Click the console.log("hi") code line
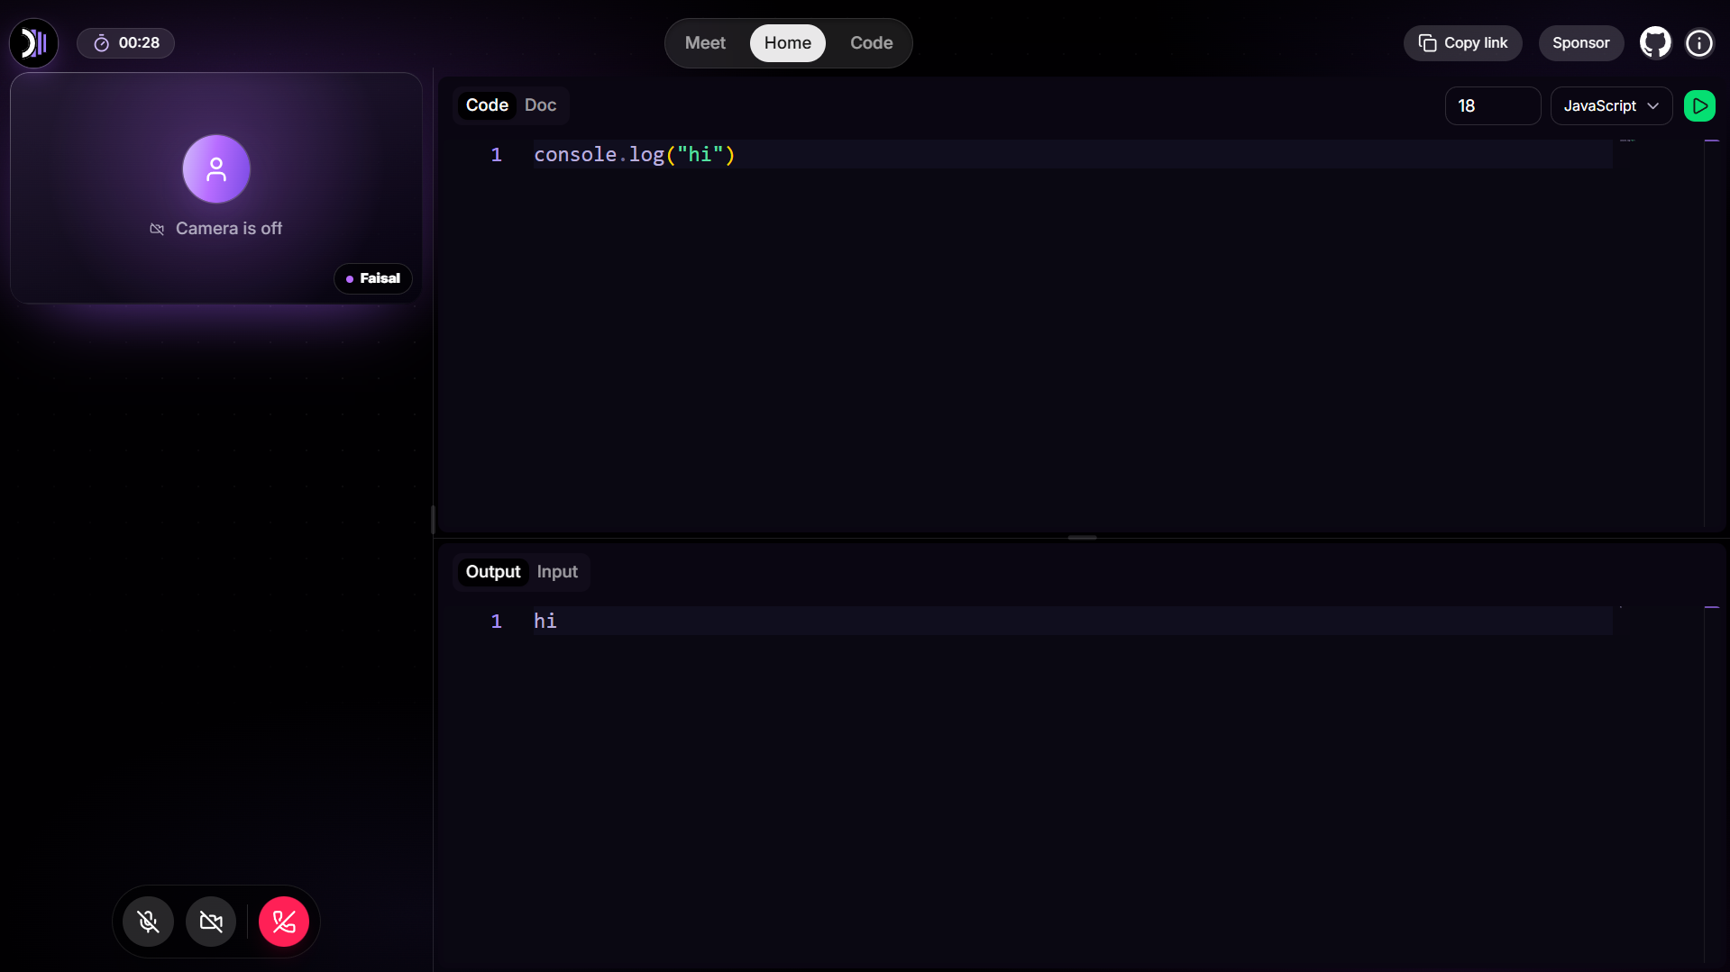This screenshot has width=1730, height=972. coord(635,155)
